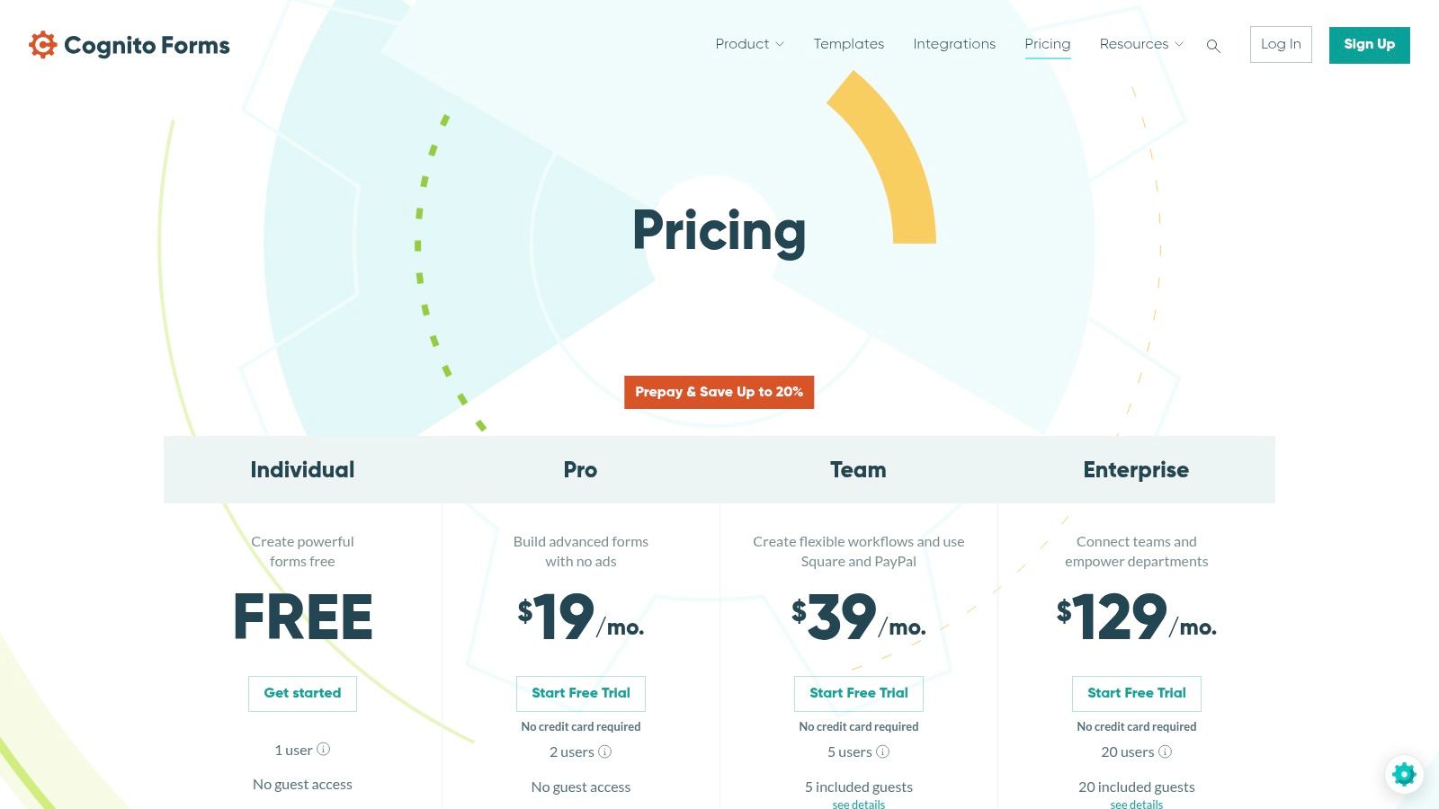The width and height of the screenshot is (1439, 809).
Task: Start Free Trial for Pro plan
Action: tap(581, 693)
